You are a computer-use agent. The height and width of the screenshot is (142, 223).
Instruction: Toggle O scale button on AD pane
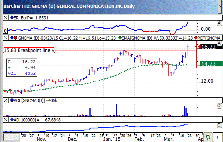tap(219, 125)
